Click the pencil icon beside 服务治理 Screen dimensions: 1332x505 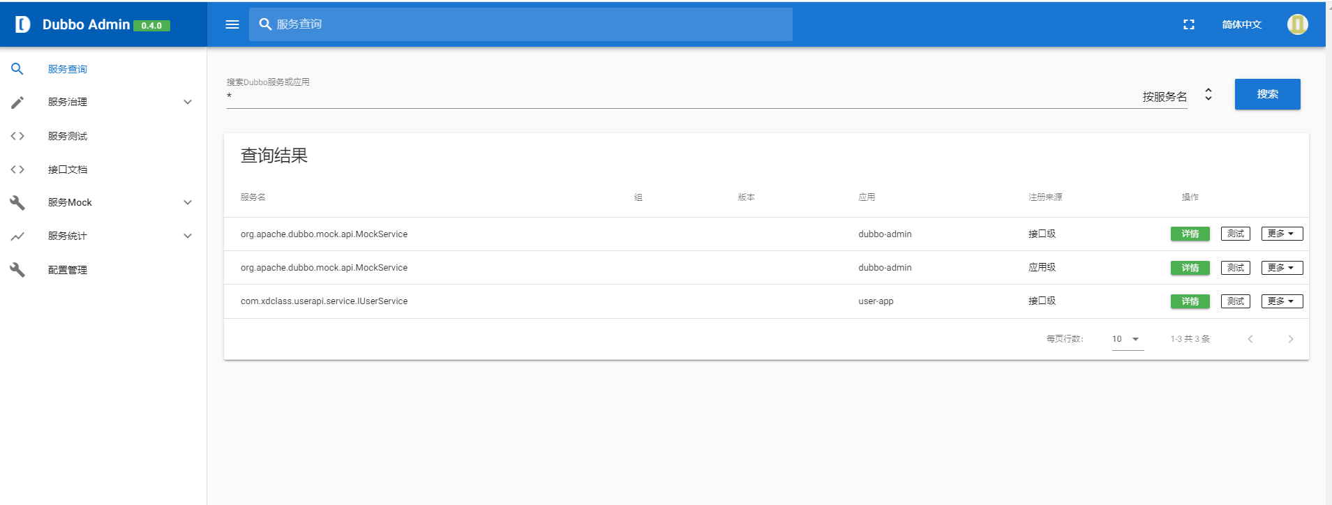click(17, 103)
